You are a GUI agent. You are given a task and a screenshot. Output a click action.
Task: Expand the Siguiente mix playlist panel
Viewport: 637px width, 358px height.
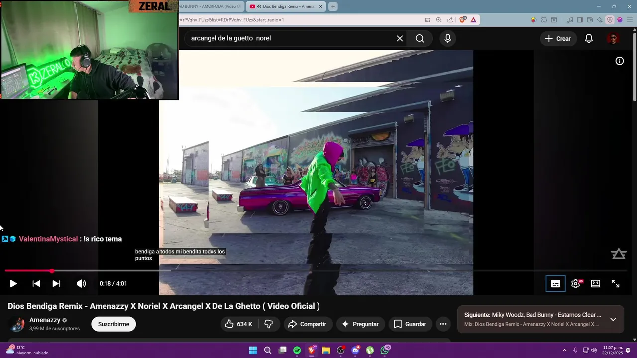click(x=613, y=319)
